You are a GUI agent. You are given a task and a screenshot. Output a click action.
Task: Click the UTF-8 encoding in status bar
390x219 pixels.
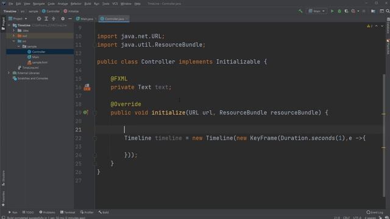[357, 218]
